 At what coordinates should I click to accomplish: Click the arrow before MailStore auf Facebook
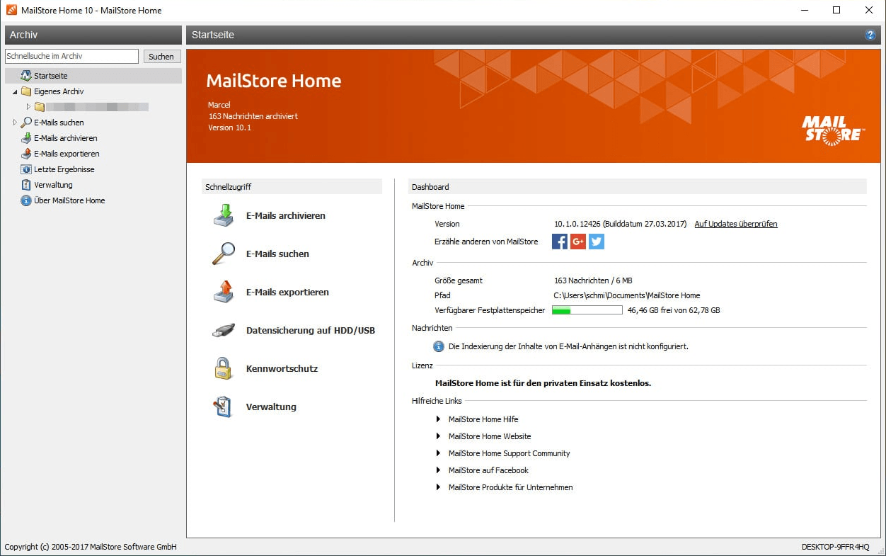pos(439,470)
